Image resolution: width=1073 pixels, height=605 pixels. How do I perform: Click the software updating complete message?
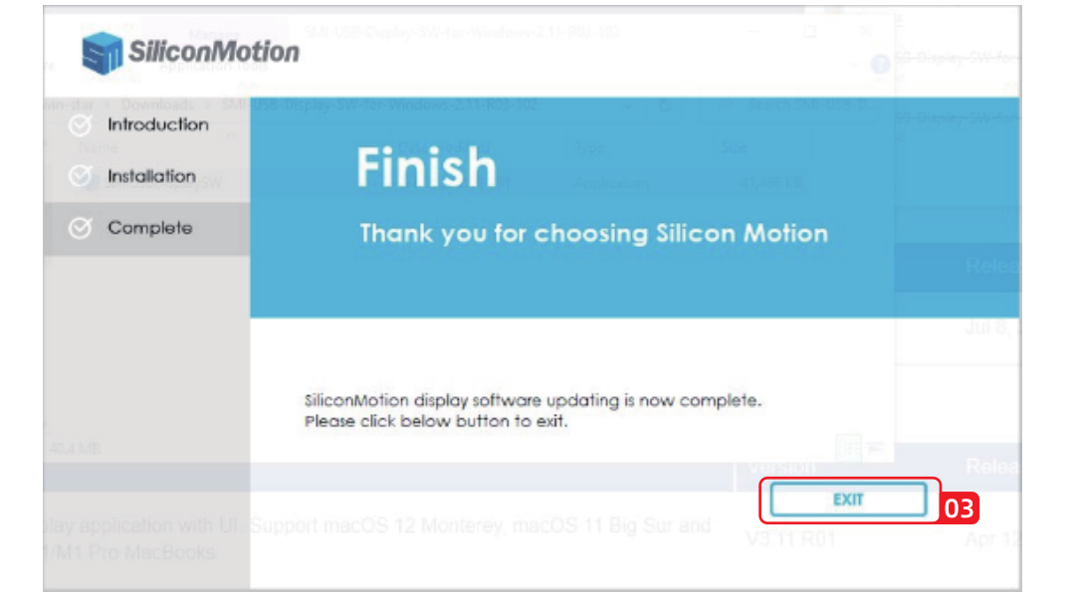[x=533, y=401]
